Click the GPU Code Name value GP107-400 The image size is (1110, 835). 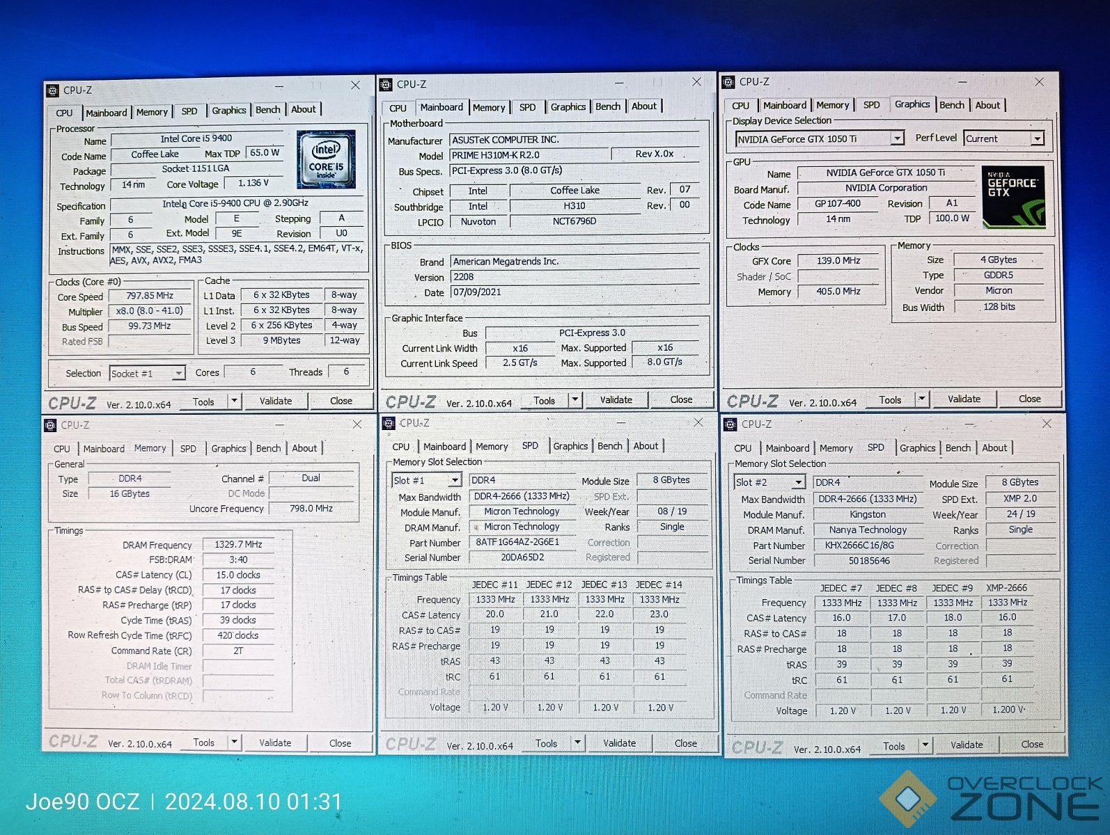pos(838,204)
